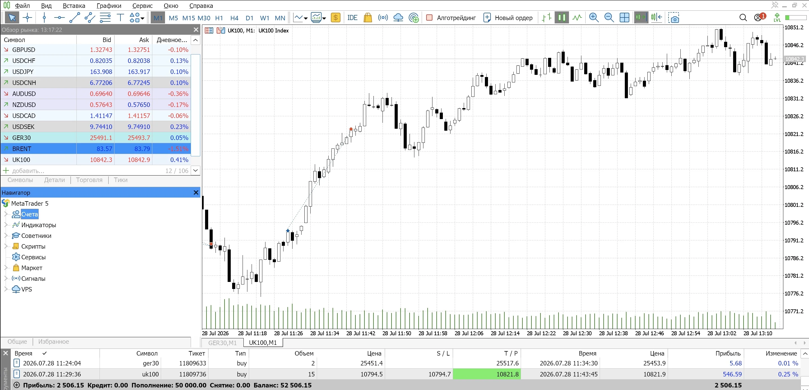Viewport: 809px width, 390px height.
Task: Expand the Счета tree node
Action: point(6,214)
